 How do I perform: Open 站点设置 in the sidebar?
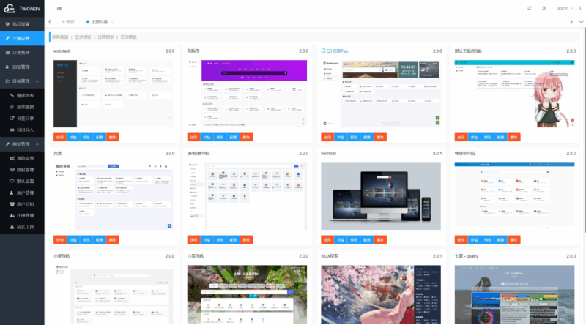(21, 24)
